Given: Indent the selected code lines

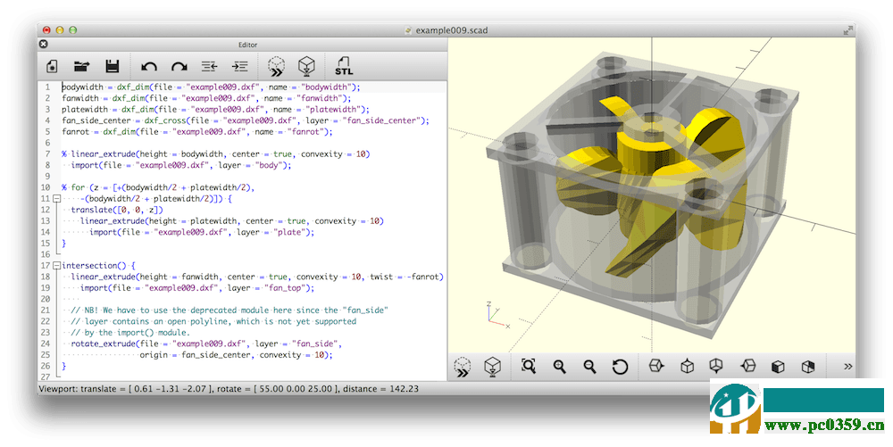Looking at the screenshot, I should (239, 66).
